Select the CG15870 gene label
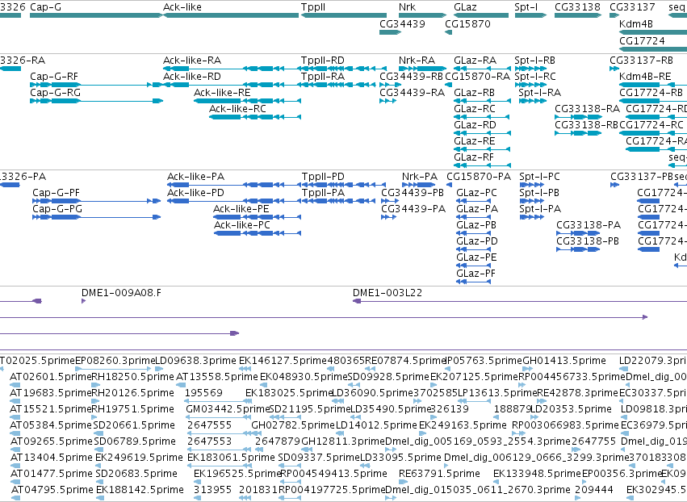The image size is (687, 502). (x=467, y=23)
